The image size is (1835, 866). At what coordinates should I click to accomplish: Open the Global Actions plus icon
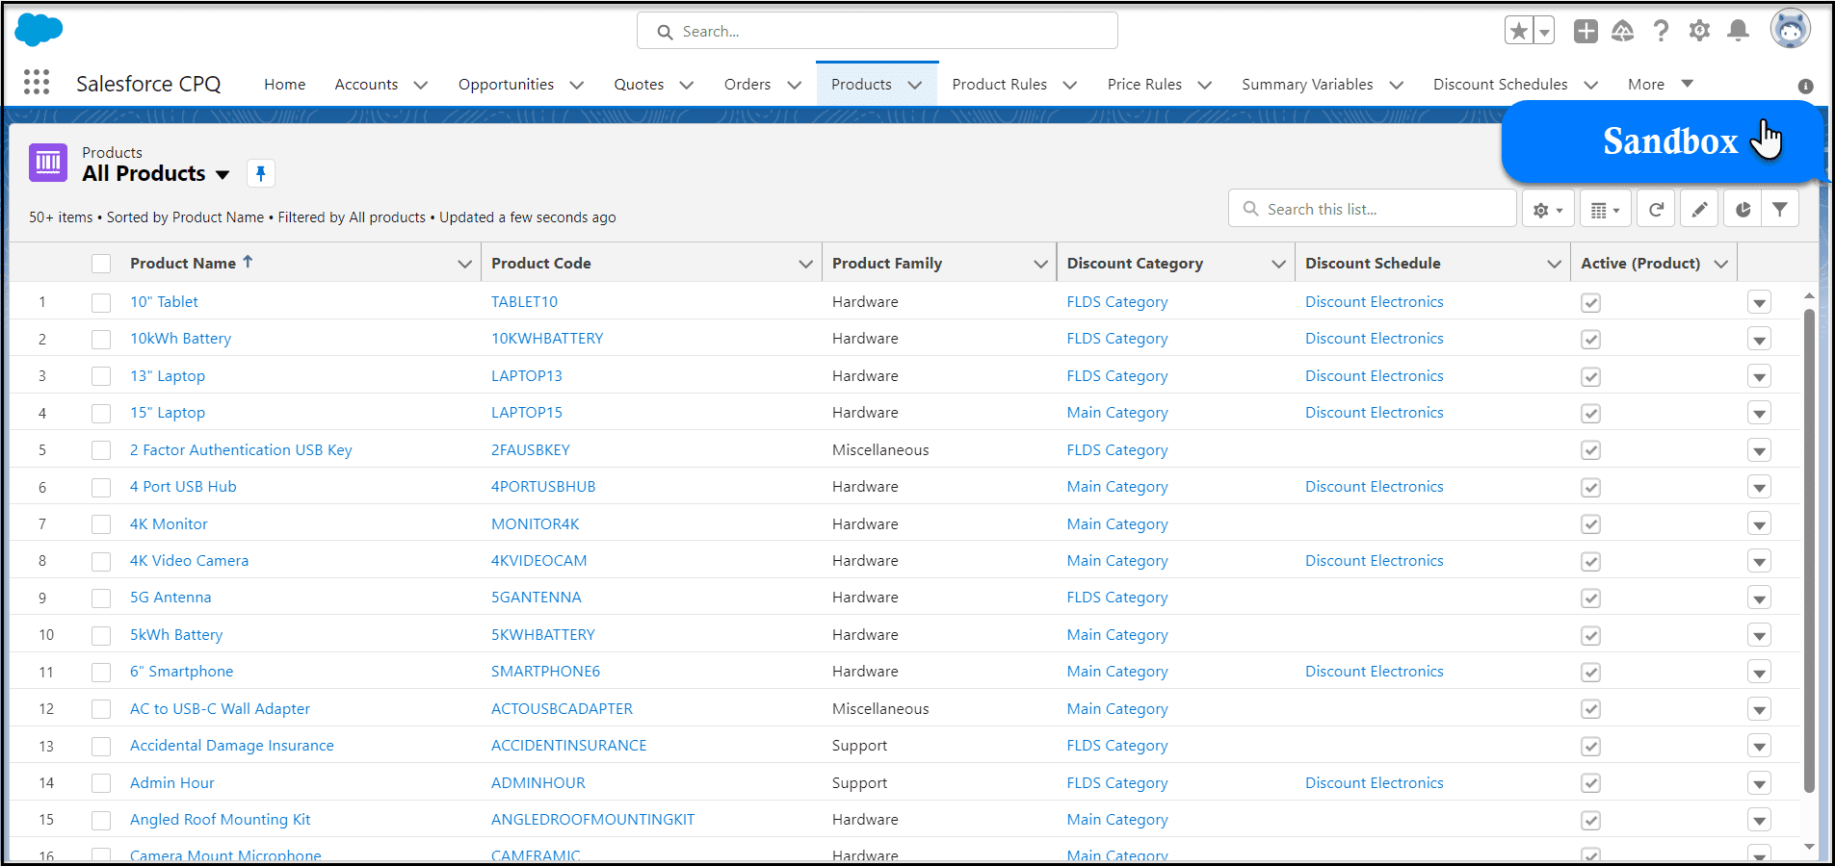pos(1586,31)
